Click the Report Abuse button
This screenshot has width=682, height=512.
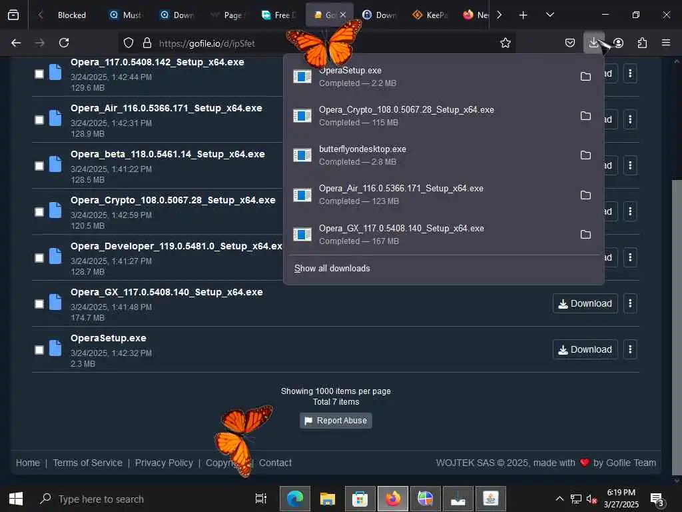336,421
